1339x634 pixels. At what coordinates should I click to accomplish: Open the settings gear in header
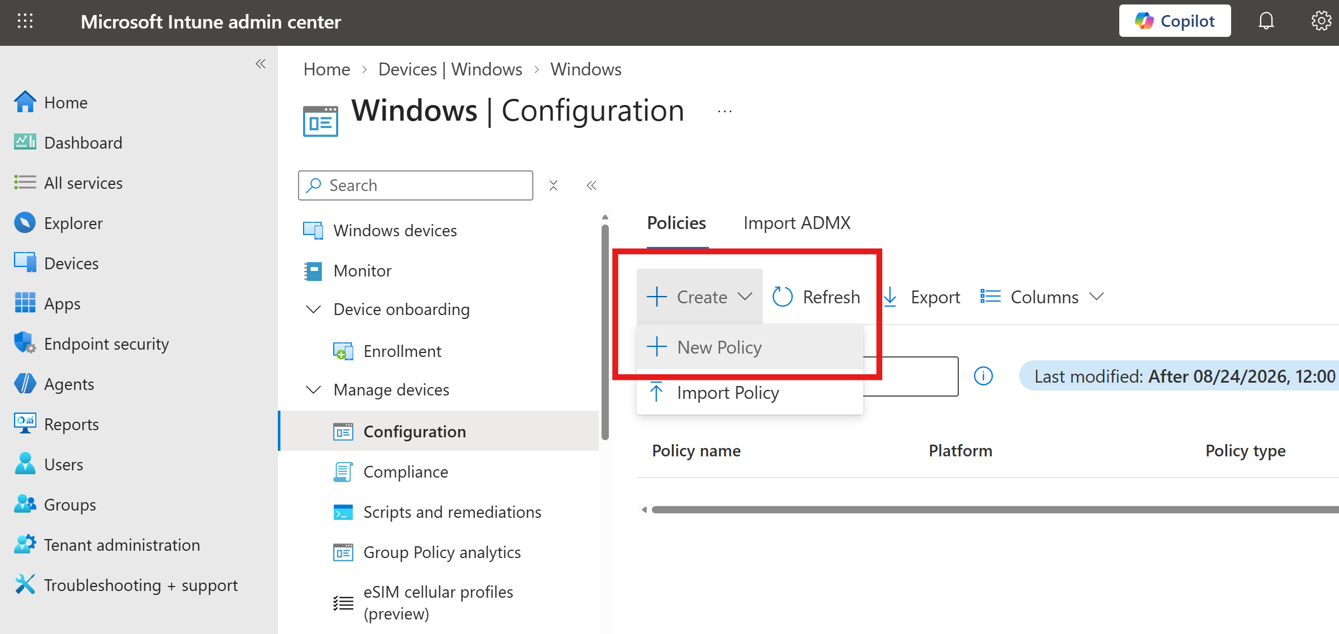click(x=1321, y=21)
